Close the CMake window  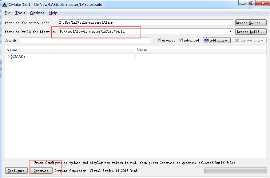click(x=263, y=3)
